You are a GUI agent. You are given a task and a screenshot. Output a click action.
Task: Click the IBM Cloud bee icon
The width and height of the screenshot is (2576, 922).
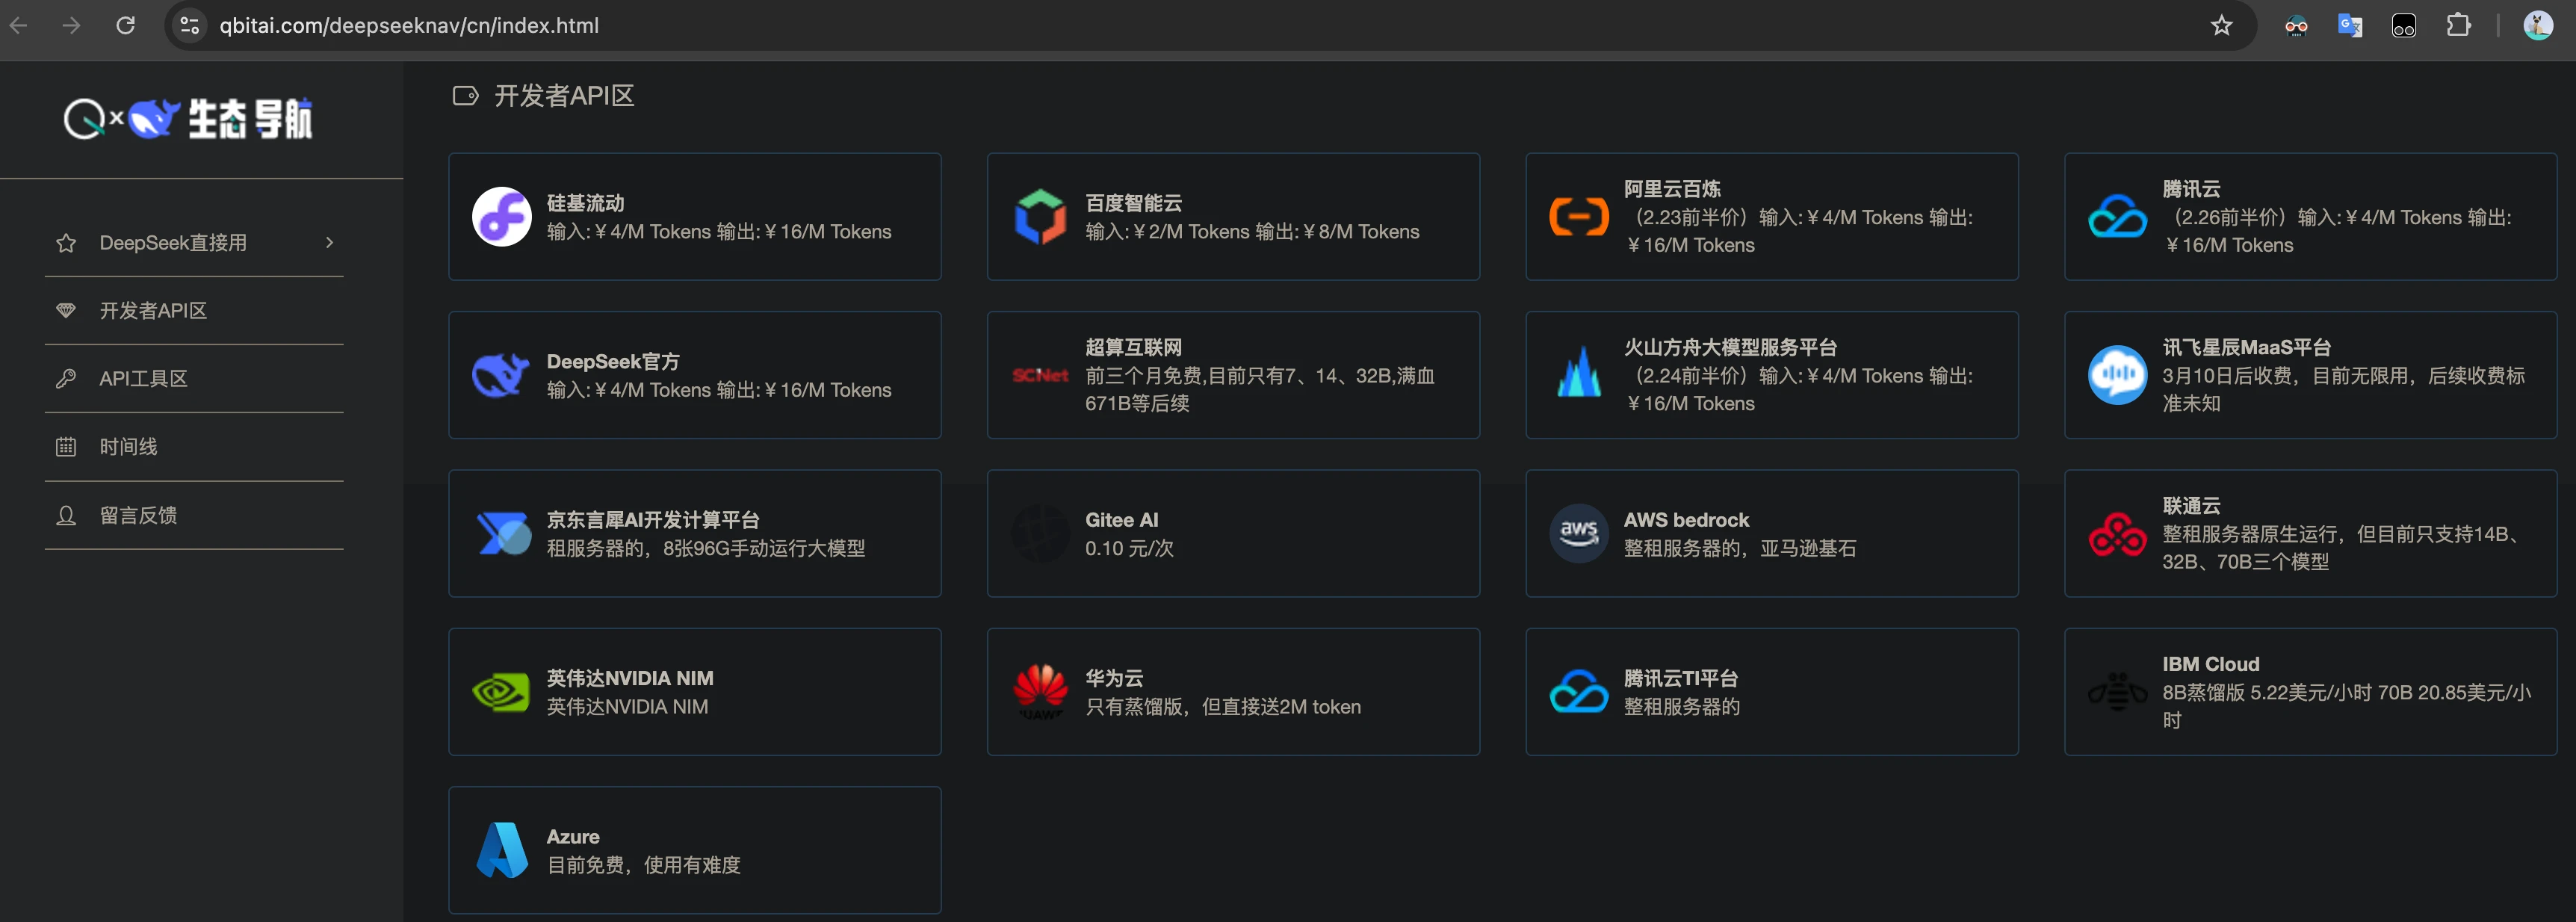tap(2117, 691)
